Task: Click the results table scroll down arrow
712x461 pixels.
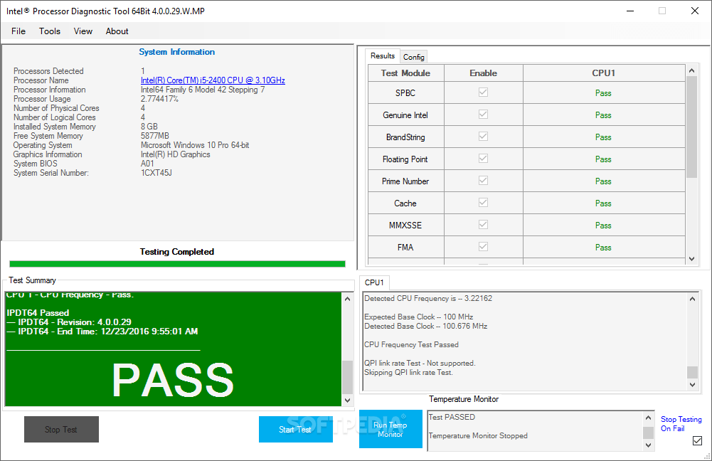Action: coord(691,259)
